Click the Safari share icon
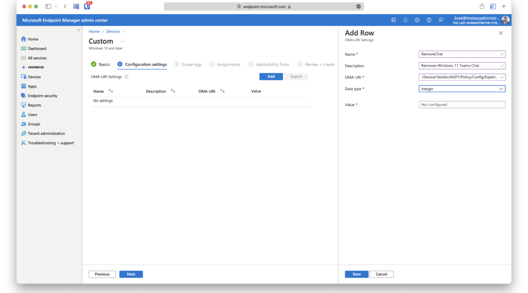Image resolution: width=528 pixels, height=293 pixels. tap(482, 7)
